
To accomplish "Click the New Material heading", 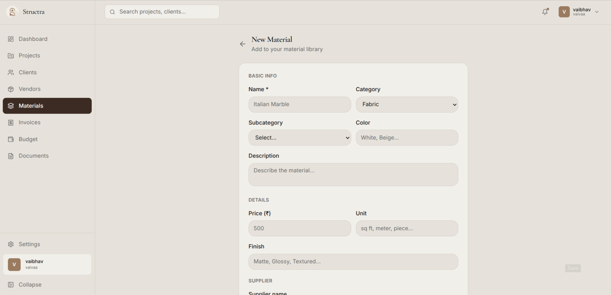I will pos(272,39).
